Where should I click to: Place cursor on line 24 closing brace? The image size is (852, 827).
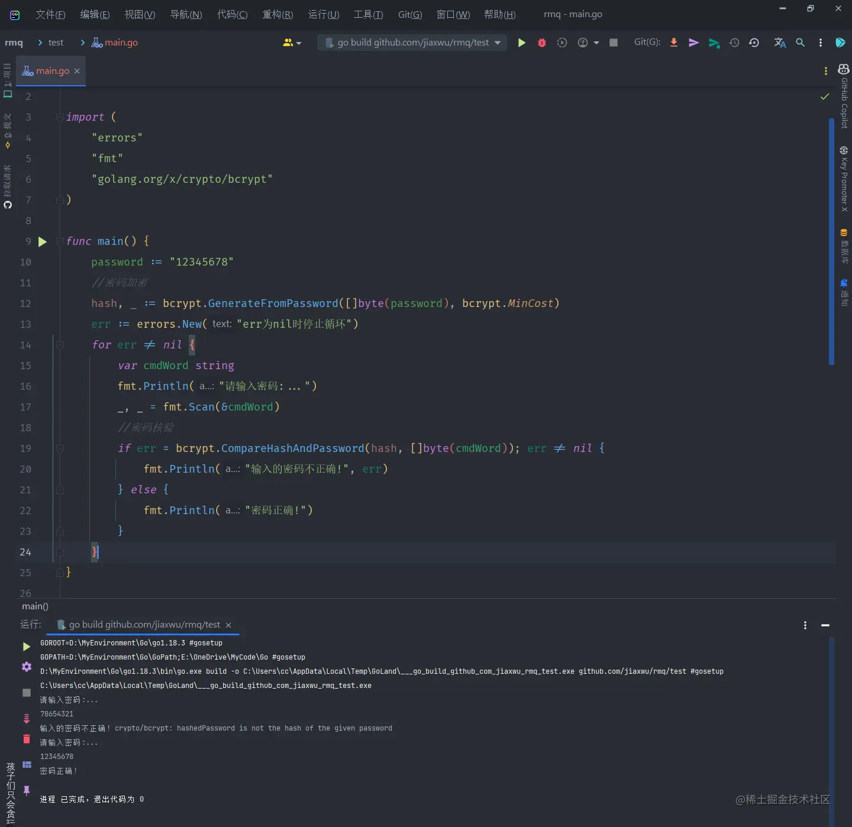pos(95,552)
